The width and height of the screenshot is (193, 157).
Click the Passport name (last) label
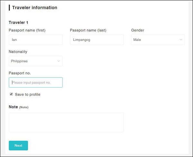click(88, 30)
